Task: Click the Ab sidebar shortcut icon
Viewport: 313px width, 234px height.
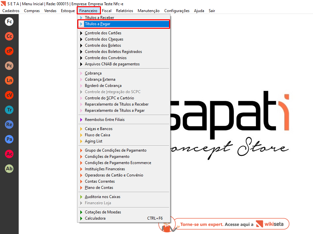Action: click(9, 169)
